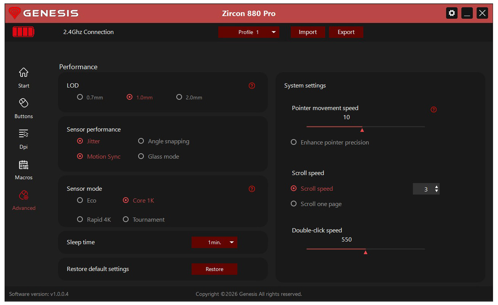The width and height of the screenshot is (498, 305).
Task: Enable Angle snapping
Action: 164,141
